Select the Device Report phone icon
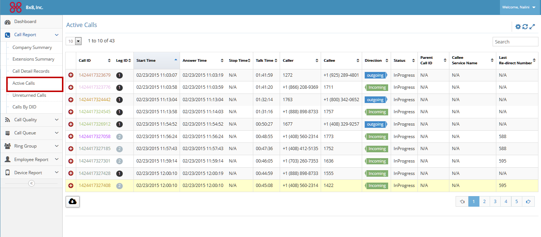The height and width of the screenshot is (237, 541). pyautogui.click(x=7, y=172)
